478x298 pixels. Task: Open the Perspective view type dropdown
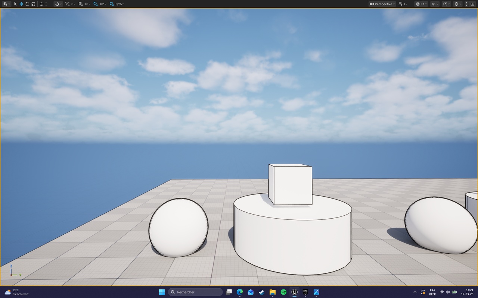point(382,4)
